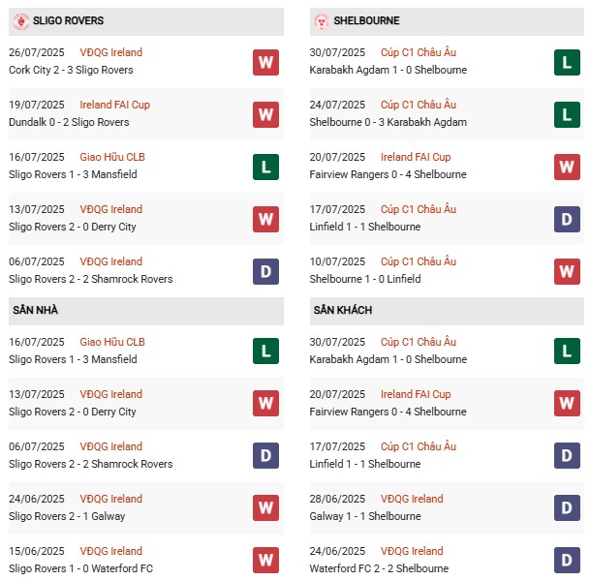This screenshot has width=590, height=581.
Task: Open VĐQG Ireland link for Cork City match
Action: (x=110, y=52)
